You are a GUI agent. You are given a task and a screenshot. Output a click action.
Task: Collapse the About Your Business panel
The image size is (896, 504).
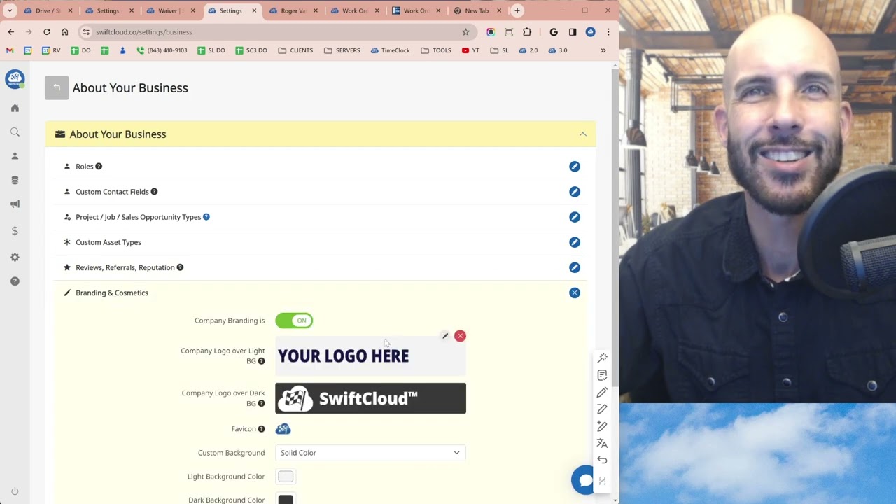point(582,134)
